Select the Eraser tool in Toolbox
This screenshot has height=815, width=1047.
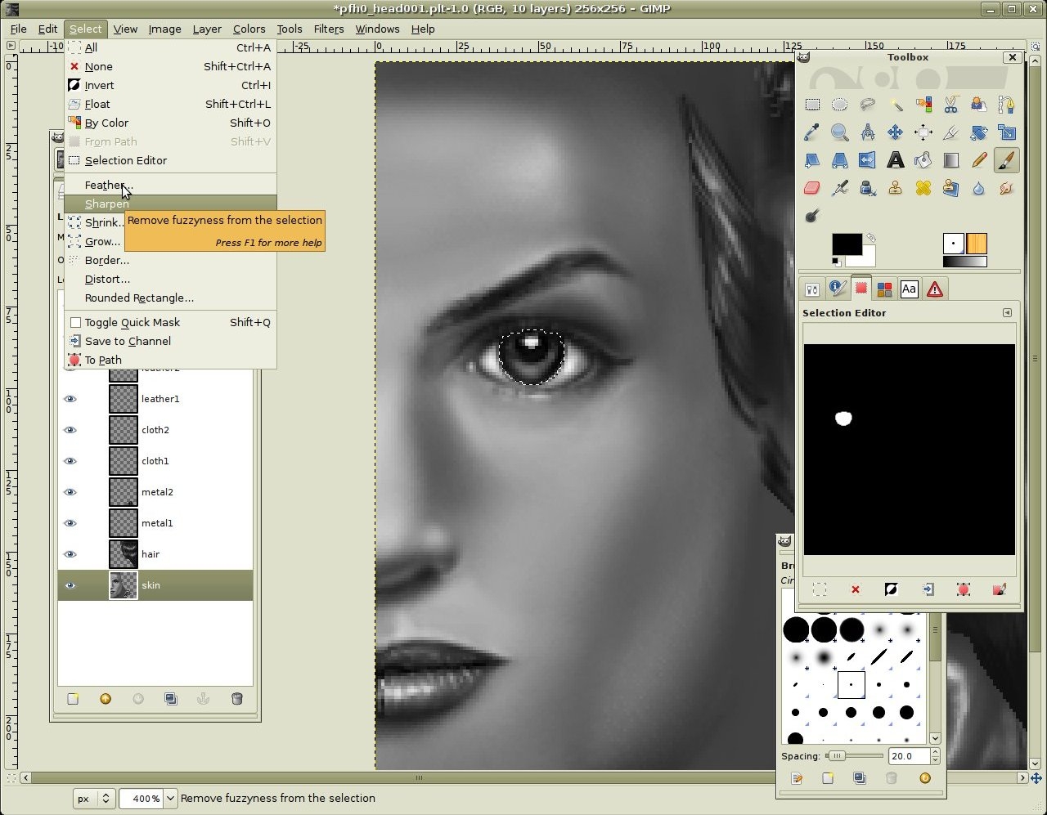(x=811, y=188)
